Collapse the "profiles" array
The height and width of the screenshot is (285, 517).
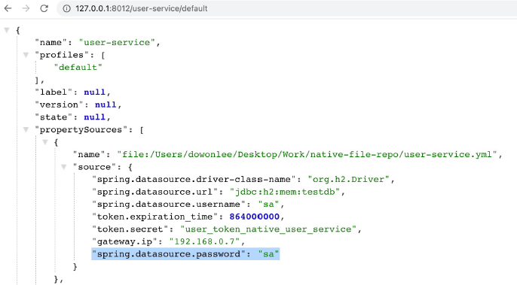[26, 55]
